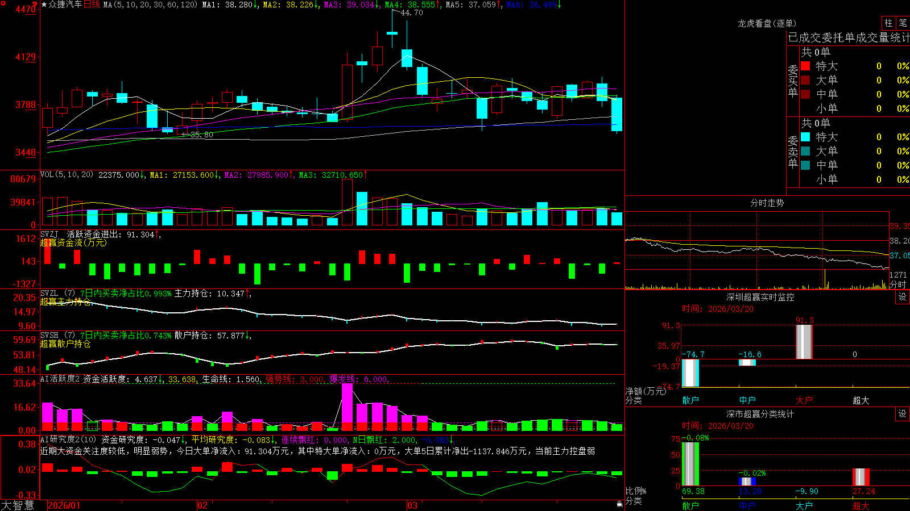Click the VOL(5,10,20) indicator label

point(67,175)
